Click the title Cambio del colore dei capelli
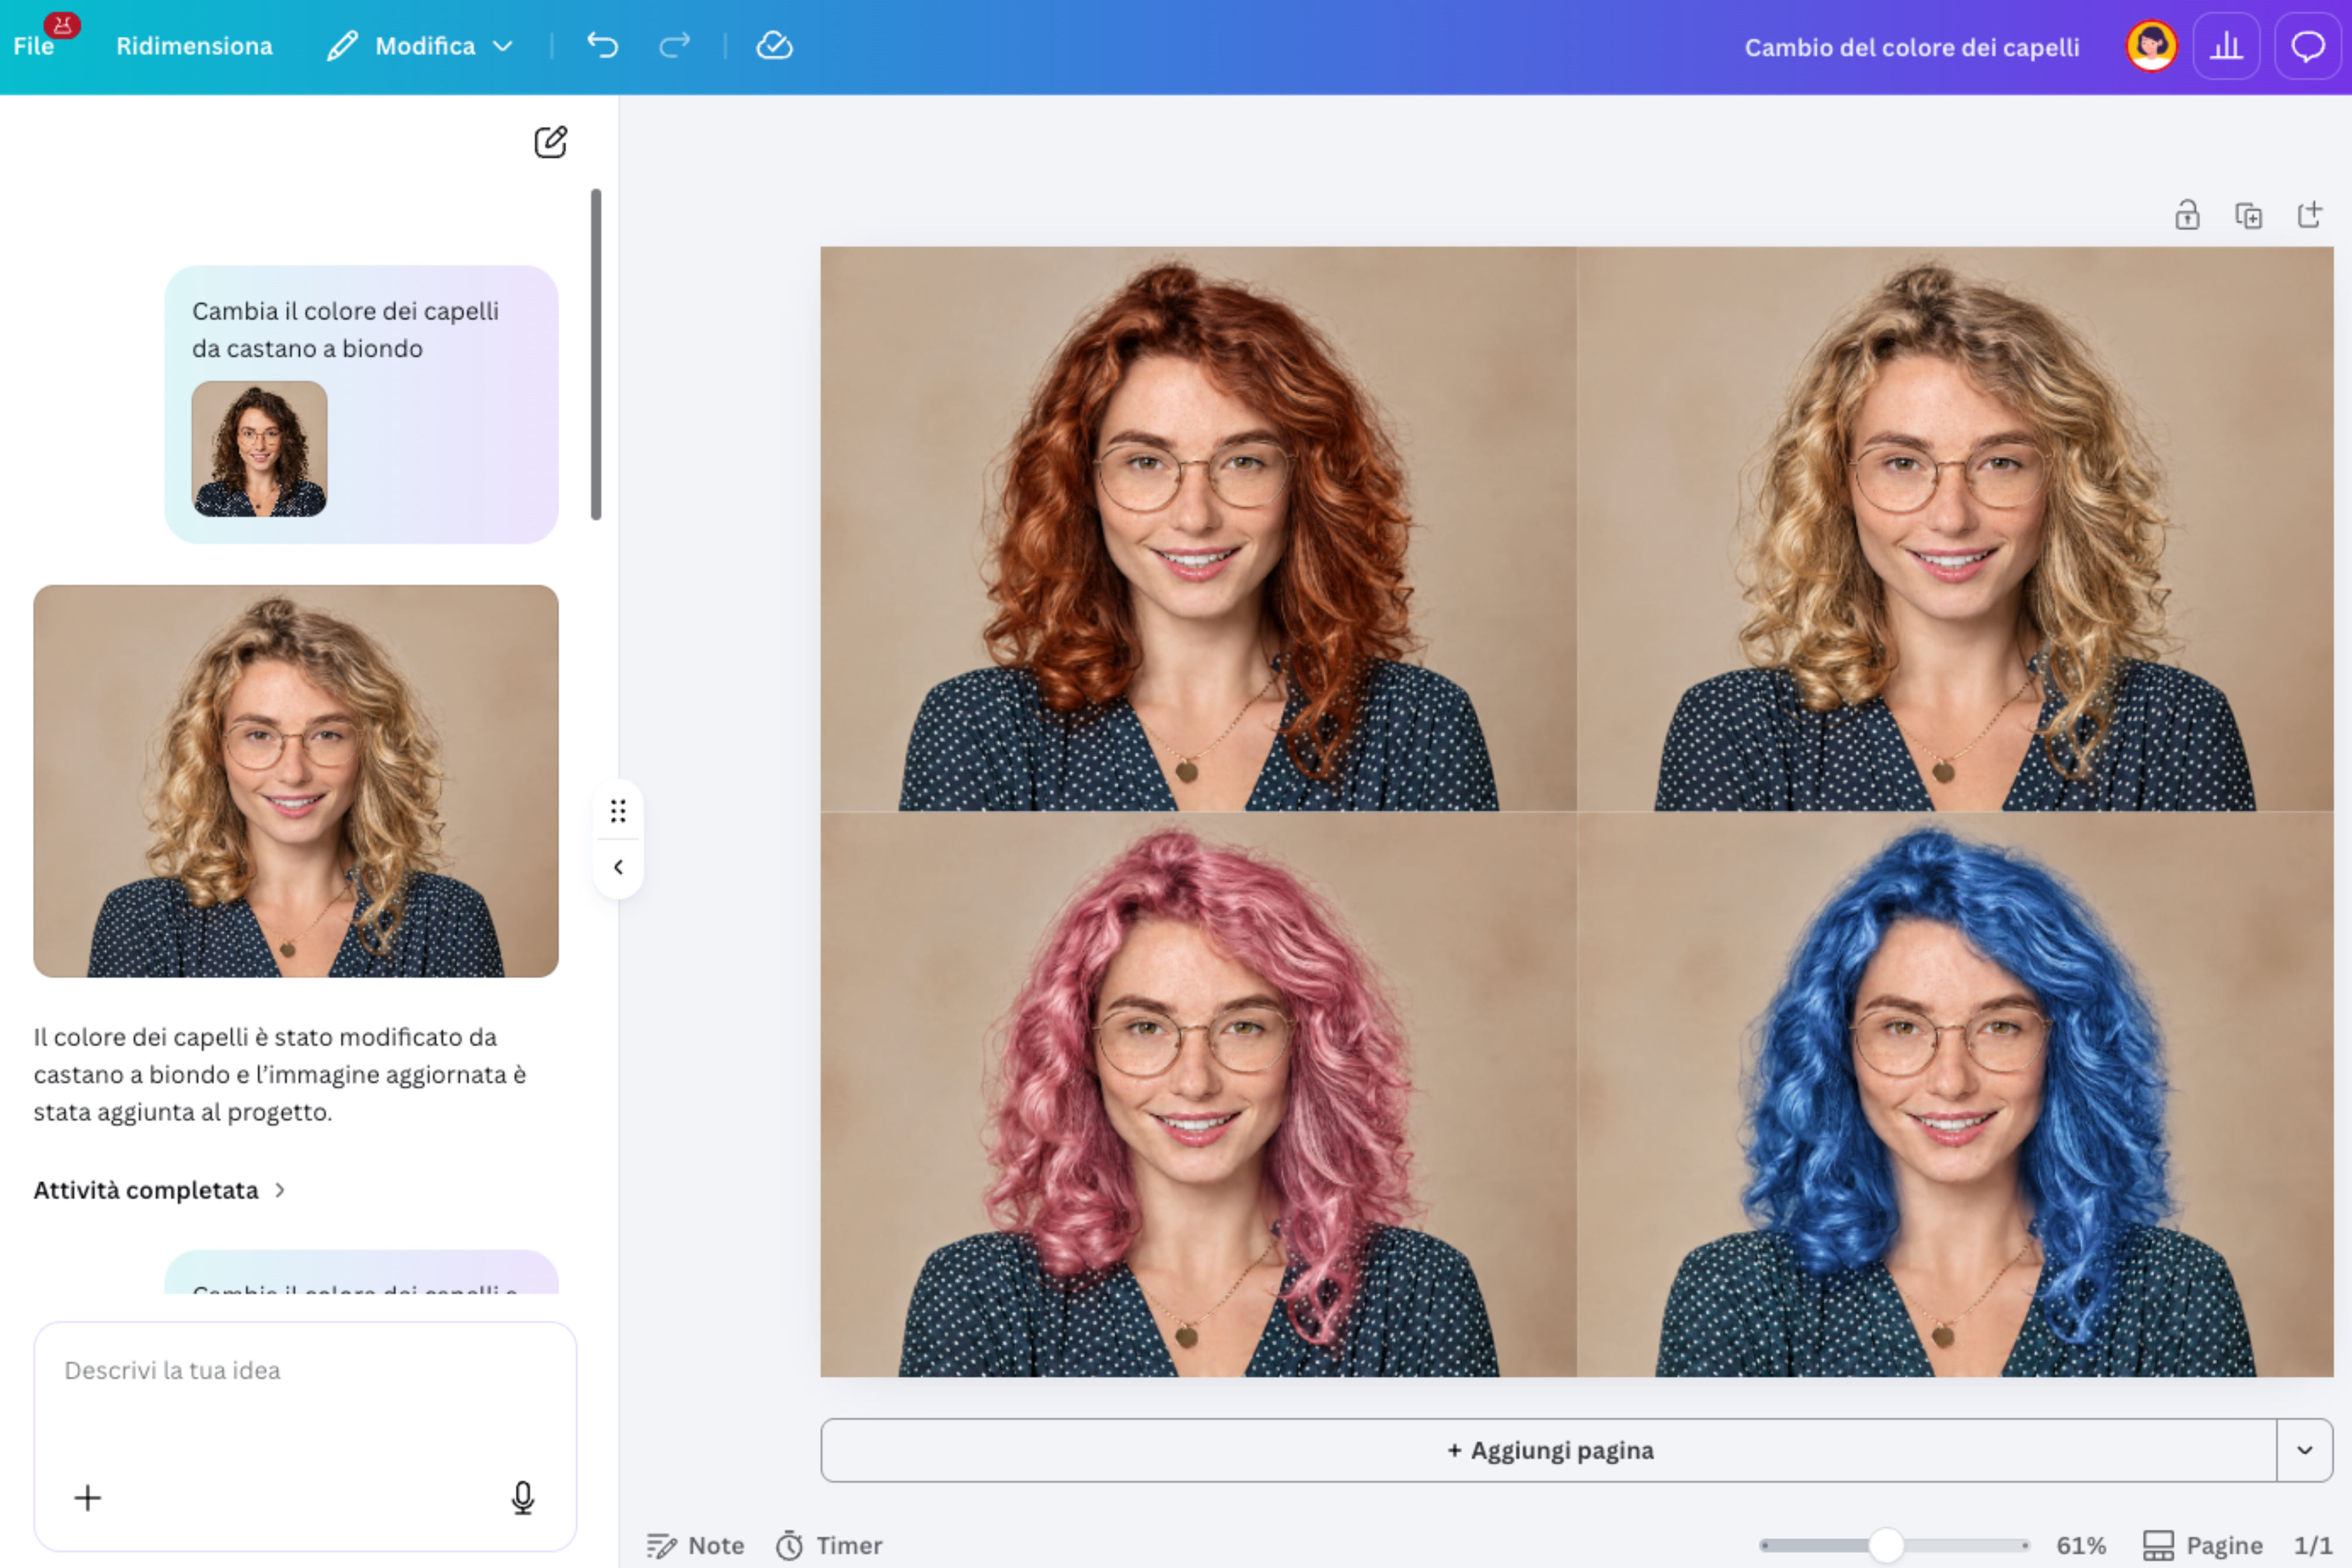 1911,47
